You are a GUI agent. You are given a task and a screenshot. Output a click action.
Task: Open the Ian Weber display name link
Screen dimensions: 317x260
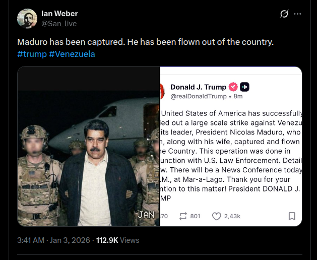click(x=59, y=14)
